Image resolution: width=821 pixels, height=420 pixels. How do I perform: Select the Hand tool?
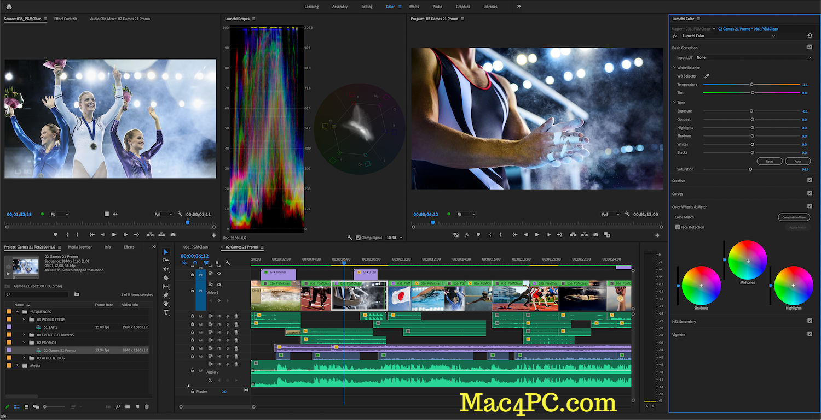(x=166, y=303)
